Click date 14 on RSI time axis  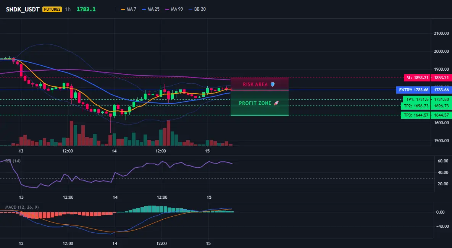[x=115, y=198]
